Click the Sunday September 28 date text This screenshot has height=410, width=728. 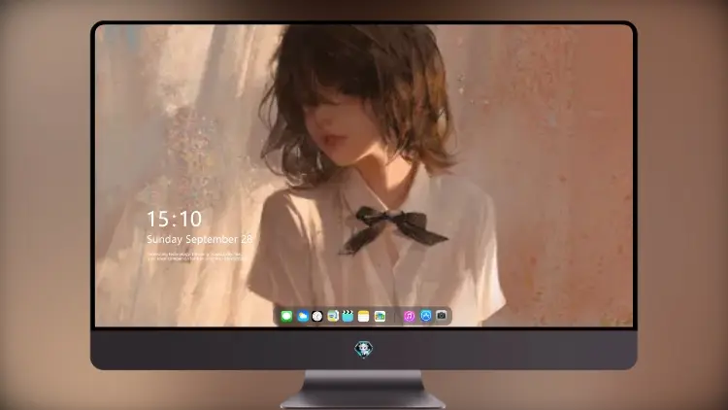coord(199,239)
